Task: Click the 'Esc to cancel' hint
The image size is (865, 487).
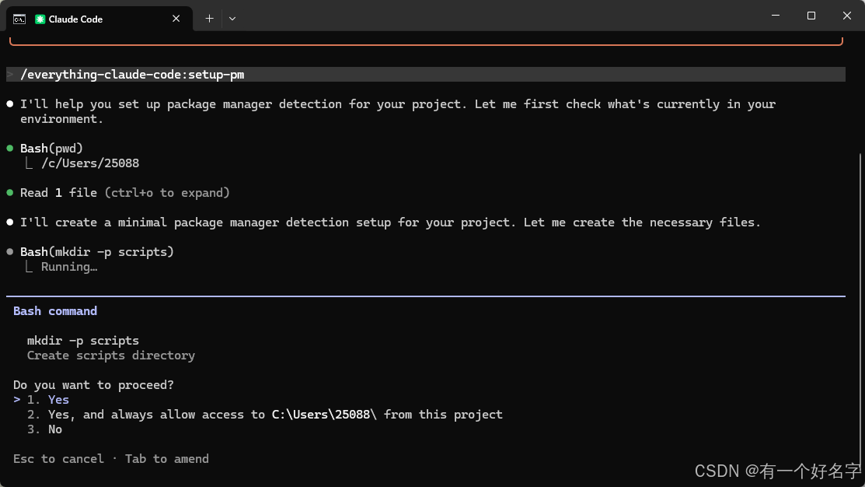Action: click(58, 459)
